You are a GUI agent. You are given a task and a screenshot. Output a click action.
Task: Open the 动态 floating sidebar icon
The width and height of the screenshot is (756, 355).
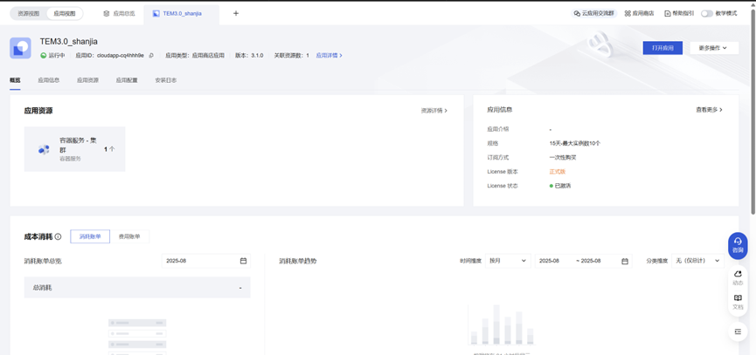tap(738, 277)
